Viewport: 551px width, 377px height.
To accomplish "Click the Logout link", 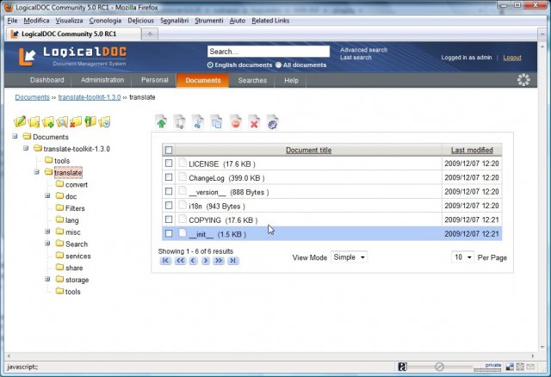I will tap(512, 58).
